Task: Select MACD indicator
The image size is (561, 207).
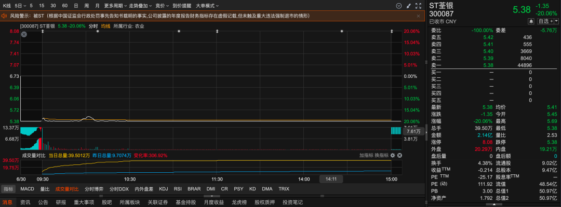Action: point(27,189)
